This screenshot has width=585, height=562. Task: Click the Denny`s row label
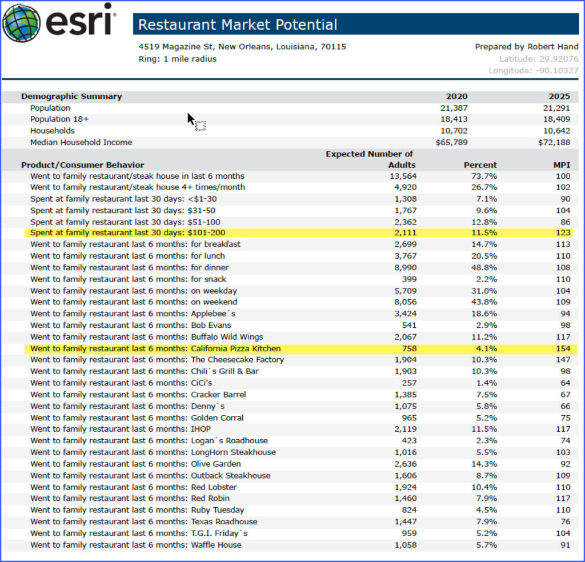[x=127, y=406]
